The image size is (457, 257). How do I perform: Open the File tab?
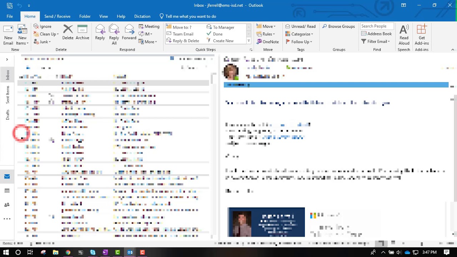tap(10, 16)
